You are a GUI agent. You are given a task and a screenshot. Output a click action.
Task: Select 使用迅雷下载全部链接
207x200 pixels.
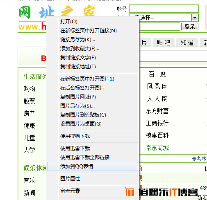click(93, 157)
